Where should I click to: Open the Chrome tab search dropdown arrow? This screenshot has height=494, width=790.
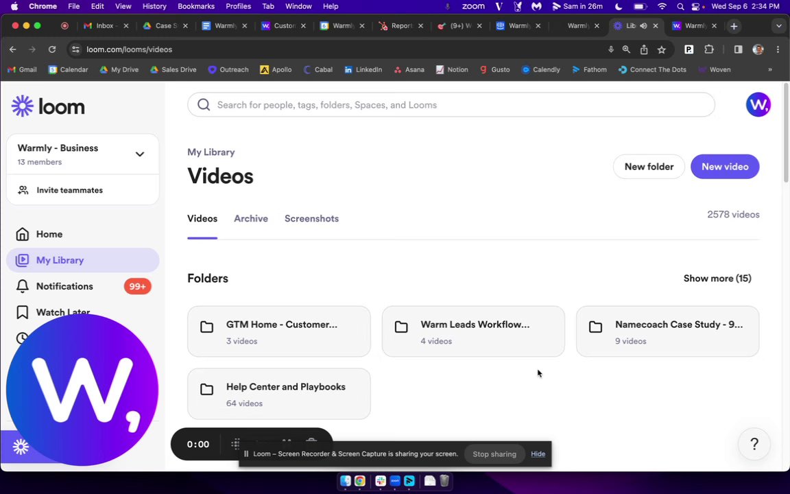coord(779,25)
